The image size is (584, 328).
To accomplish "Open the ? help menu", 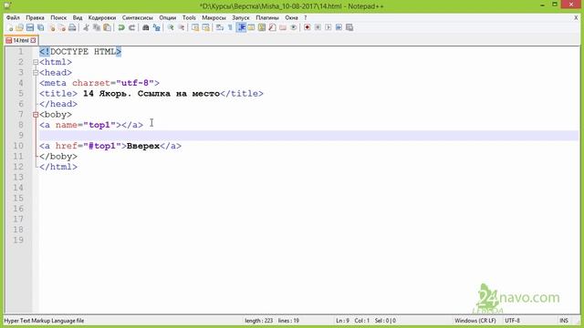I will [306, 17].
